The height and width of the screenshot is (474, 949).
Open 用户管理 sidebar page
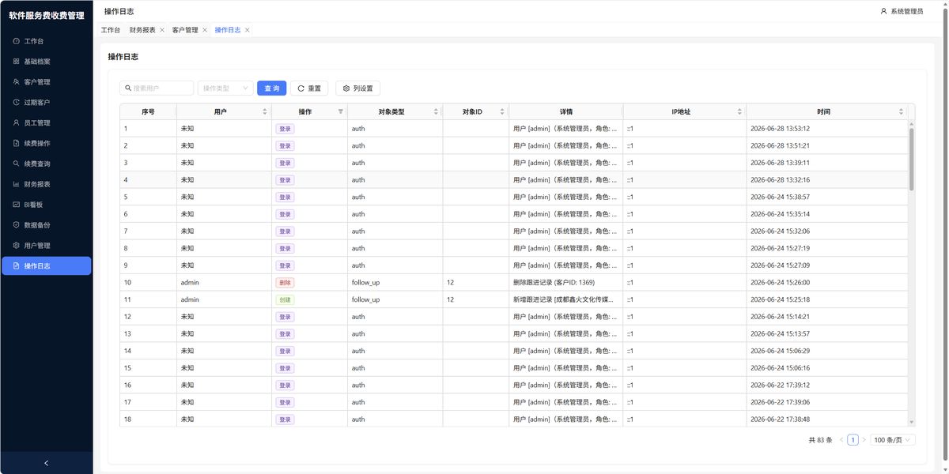coord(46,245)
